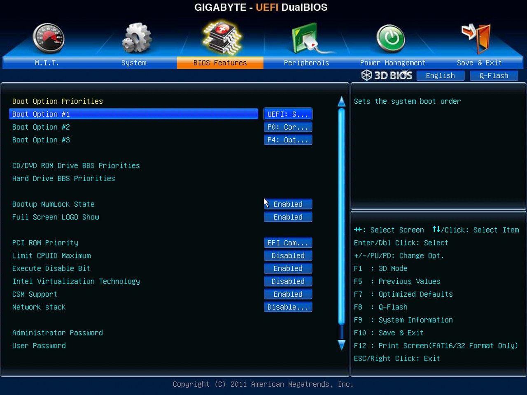The height and width of the screenshot is (395, 527).
Task: Click the scroll up arrow
Action: tap(341, 102)
